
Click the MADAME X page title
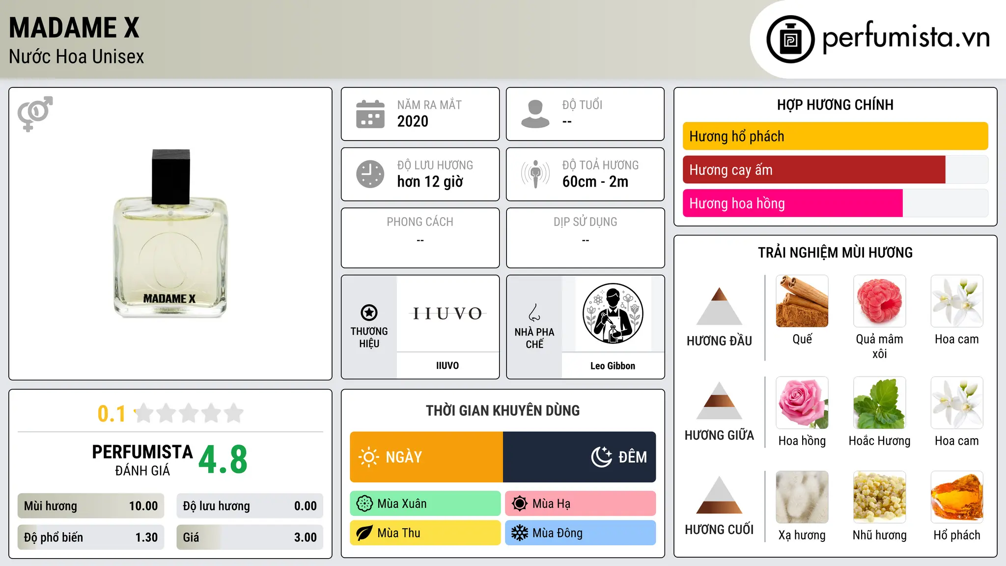click(x=74, y=28)
